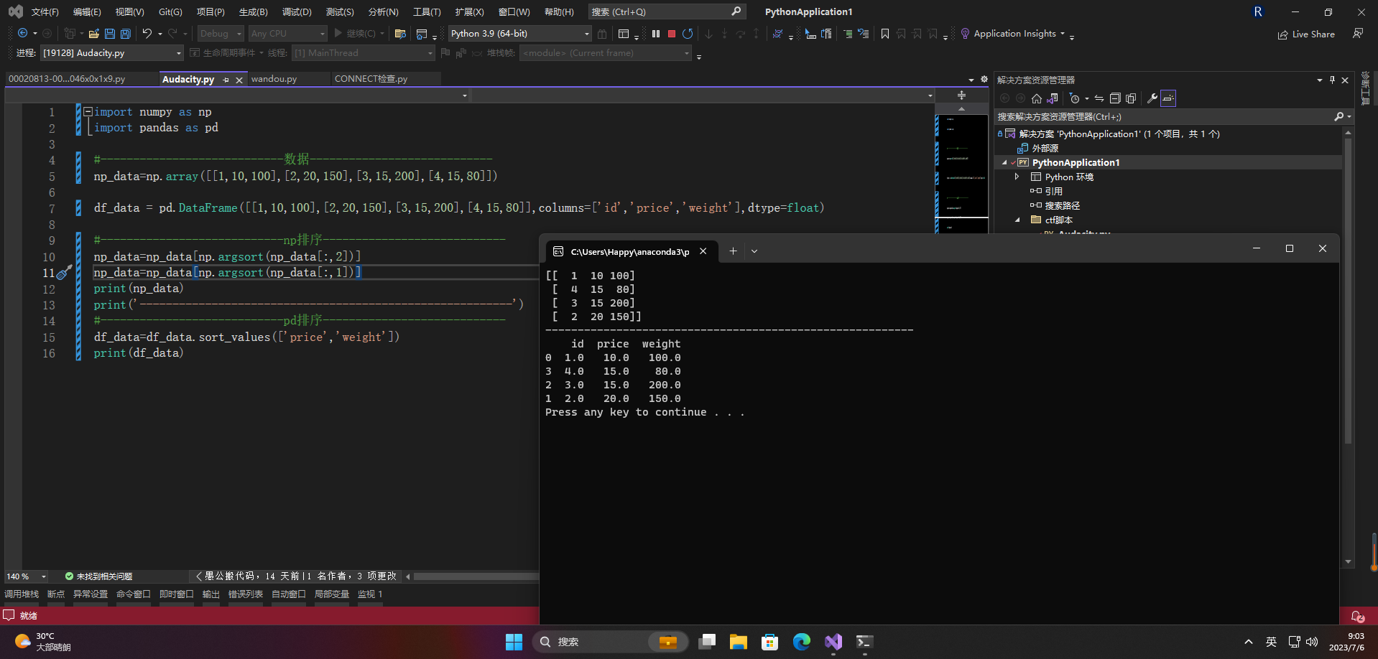Viewport: 1378px width, 659px height.
Task: Click the Live Share button
Action: coord(1306,34)
